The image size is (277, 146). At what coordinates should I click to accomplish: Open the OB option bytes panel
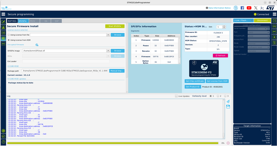point(3,33)
